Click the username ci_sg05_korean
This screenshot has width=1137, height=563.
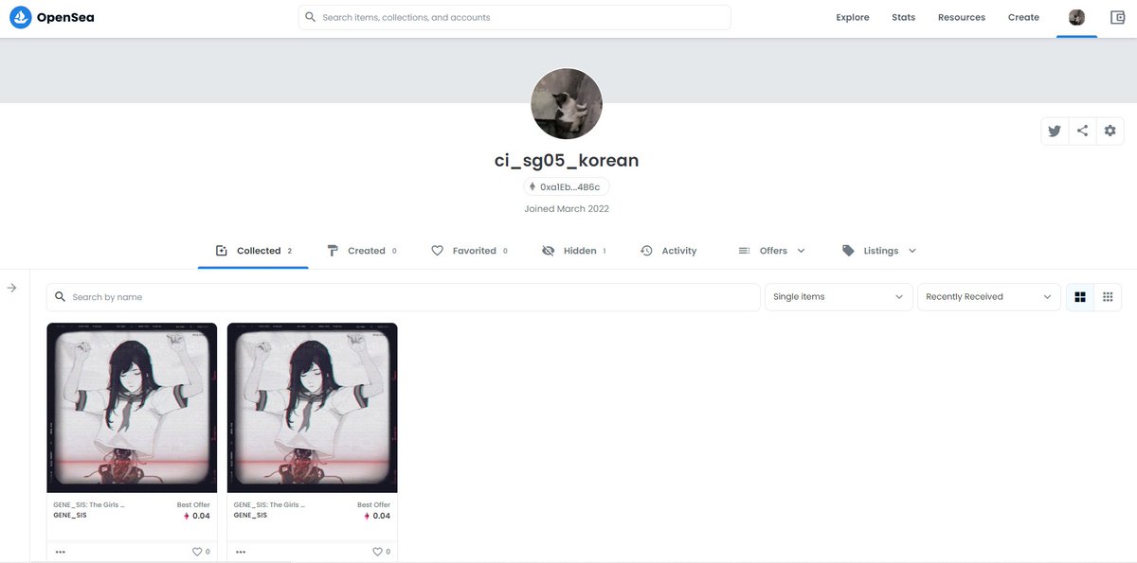(567, 160)
